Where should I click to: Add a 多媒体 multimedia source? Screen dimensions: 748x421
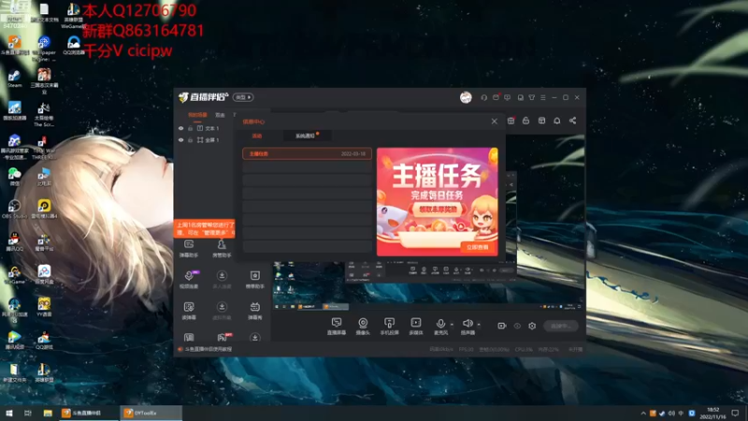click(x=416, y=326)
